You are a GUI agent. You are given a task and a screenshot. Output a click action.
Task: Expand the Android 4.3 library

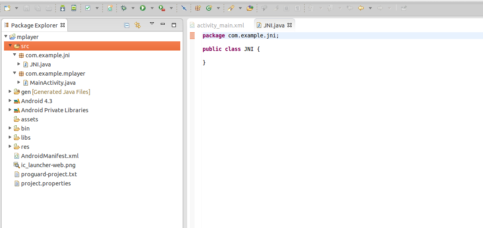(x=10, y=101)
